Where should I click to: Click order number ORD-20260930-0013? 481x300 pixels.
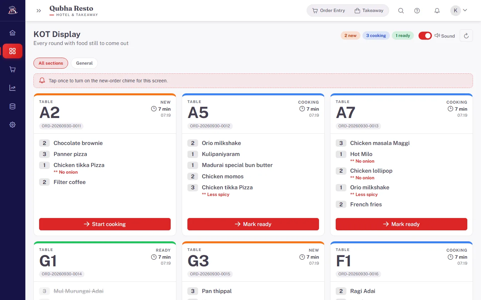358,126
